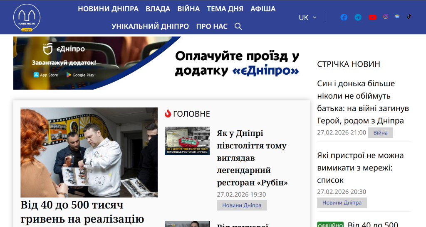
Task: Click the Наше місто site logo
Action: (x=27, y=17)
